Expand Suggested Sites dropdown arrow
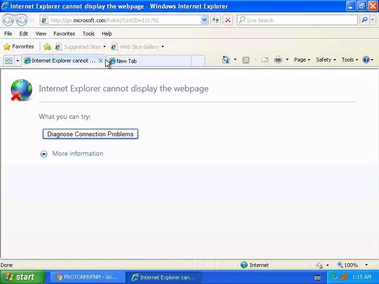 point(104,46)
